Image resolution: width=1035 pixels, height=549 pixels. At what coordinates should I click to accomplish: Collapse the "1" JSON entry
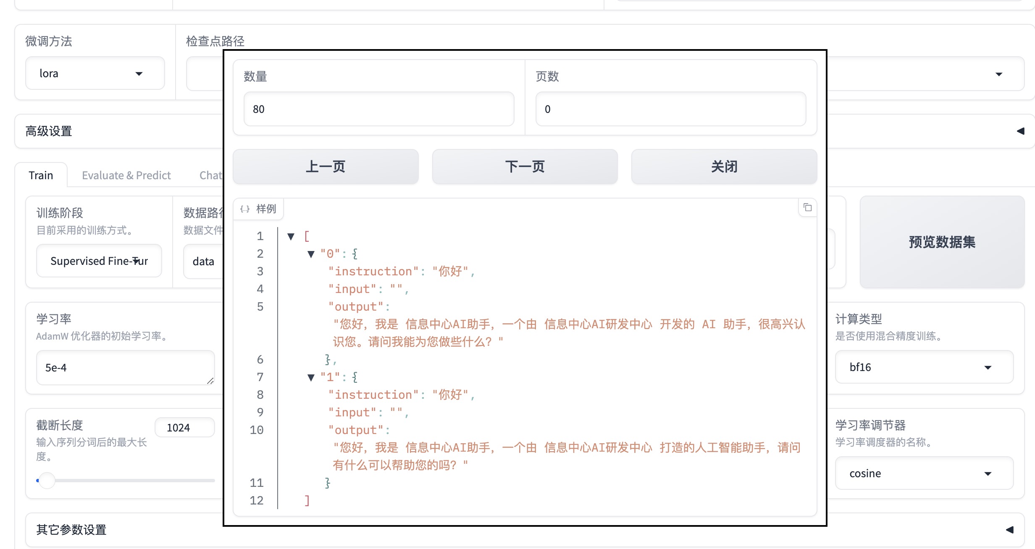point(311,377)
